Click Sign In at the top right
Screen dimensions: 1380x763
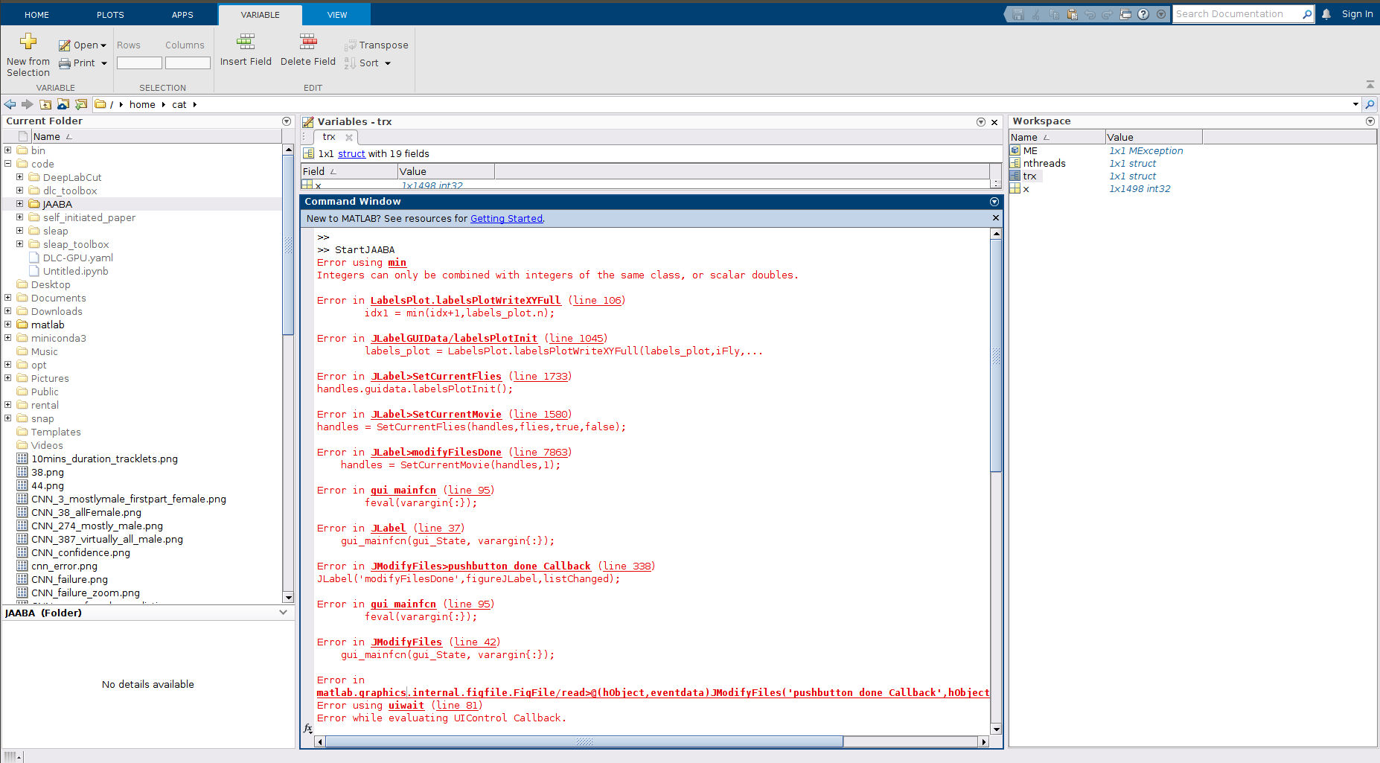(1357, 13)
